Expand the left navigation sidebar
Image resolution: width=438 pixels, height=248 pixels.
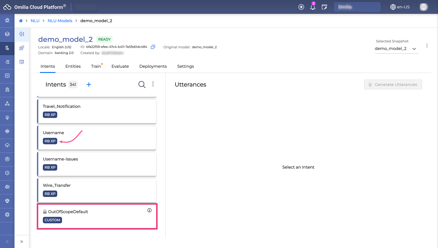[x=7, y=242]
